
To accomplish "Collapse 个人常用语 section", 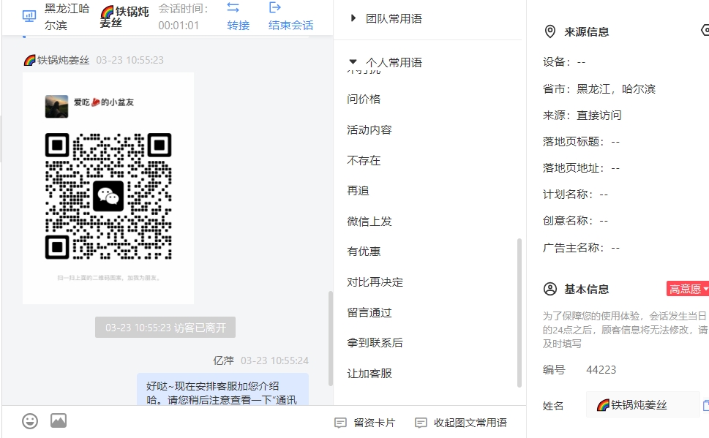I will tap(353, 61).
